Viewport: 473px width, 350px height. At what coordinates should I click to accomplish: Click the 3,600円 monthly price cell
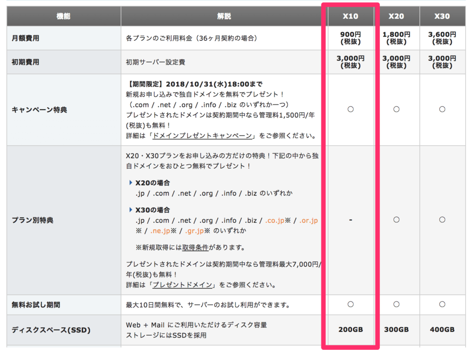pos(442,38)
